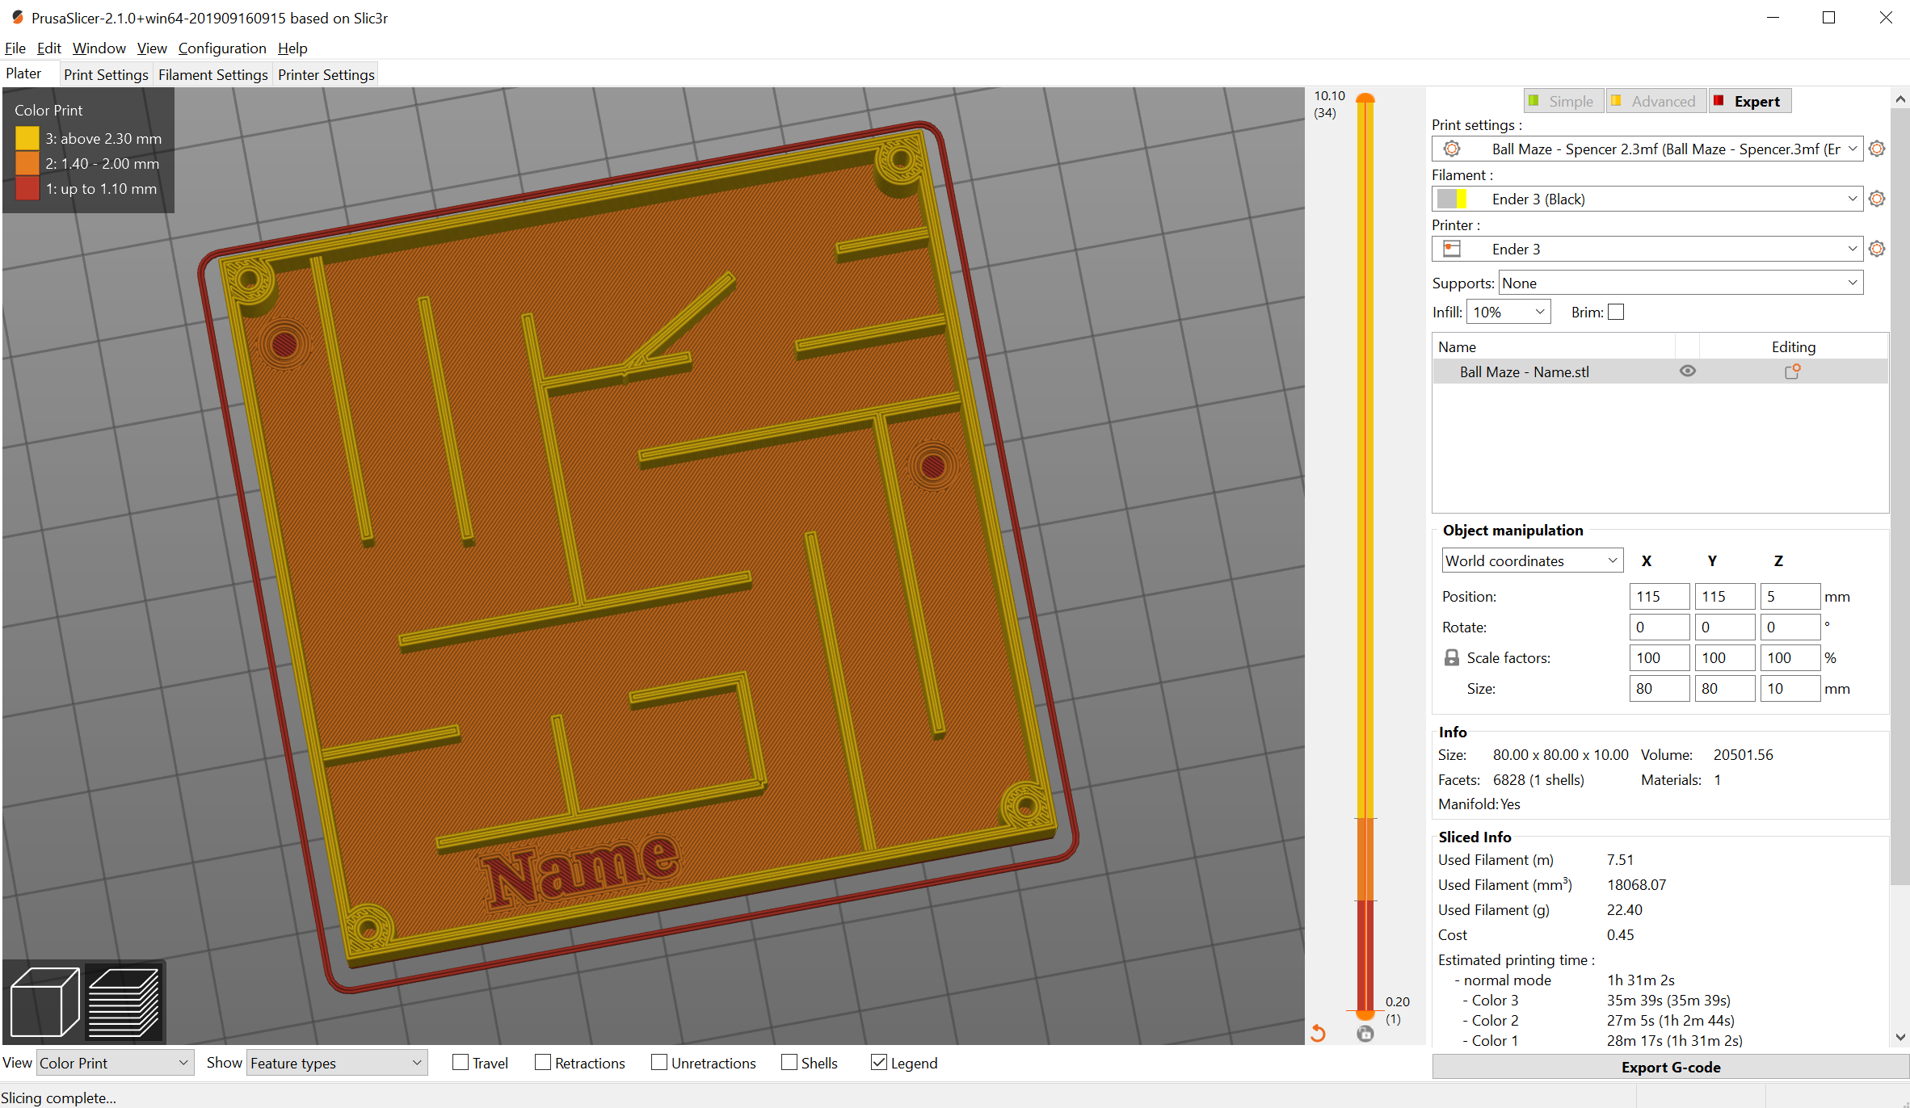
Task: Open the Filament settings gear icon
Action: (1876, 199)
